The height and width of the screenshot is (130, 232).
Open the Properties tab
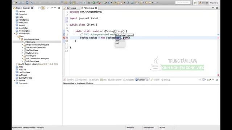coord(81,80)
